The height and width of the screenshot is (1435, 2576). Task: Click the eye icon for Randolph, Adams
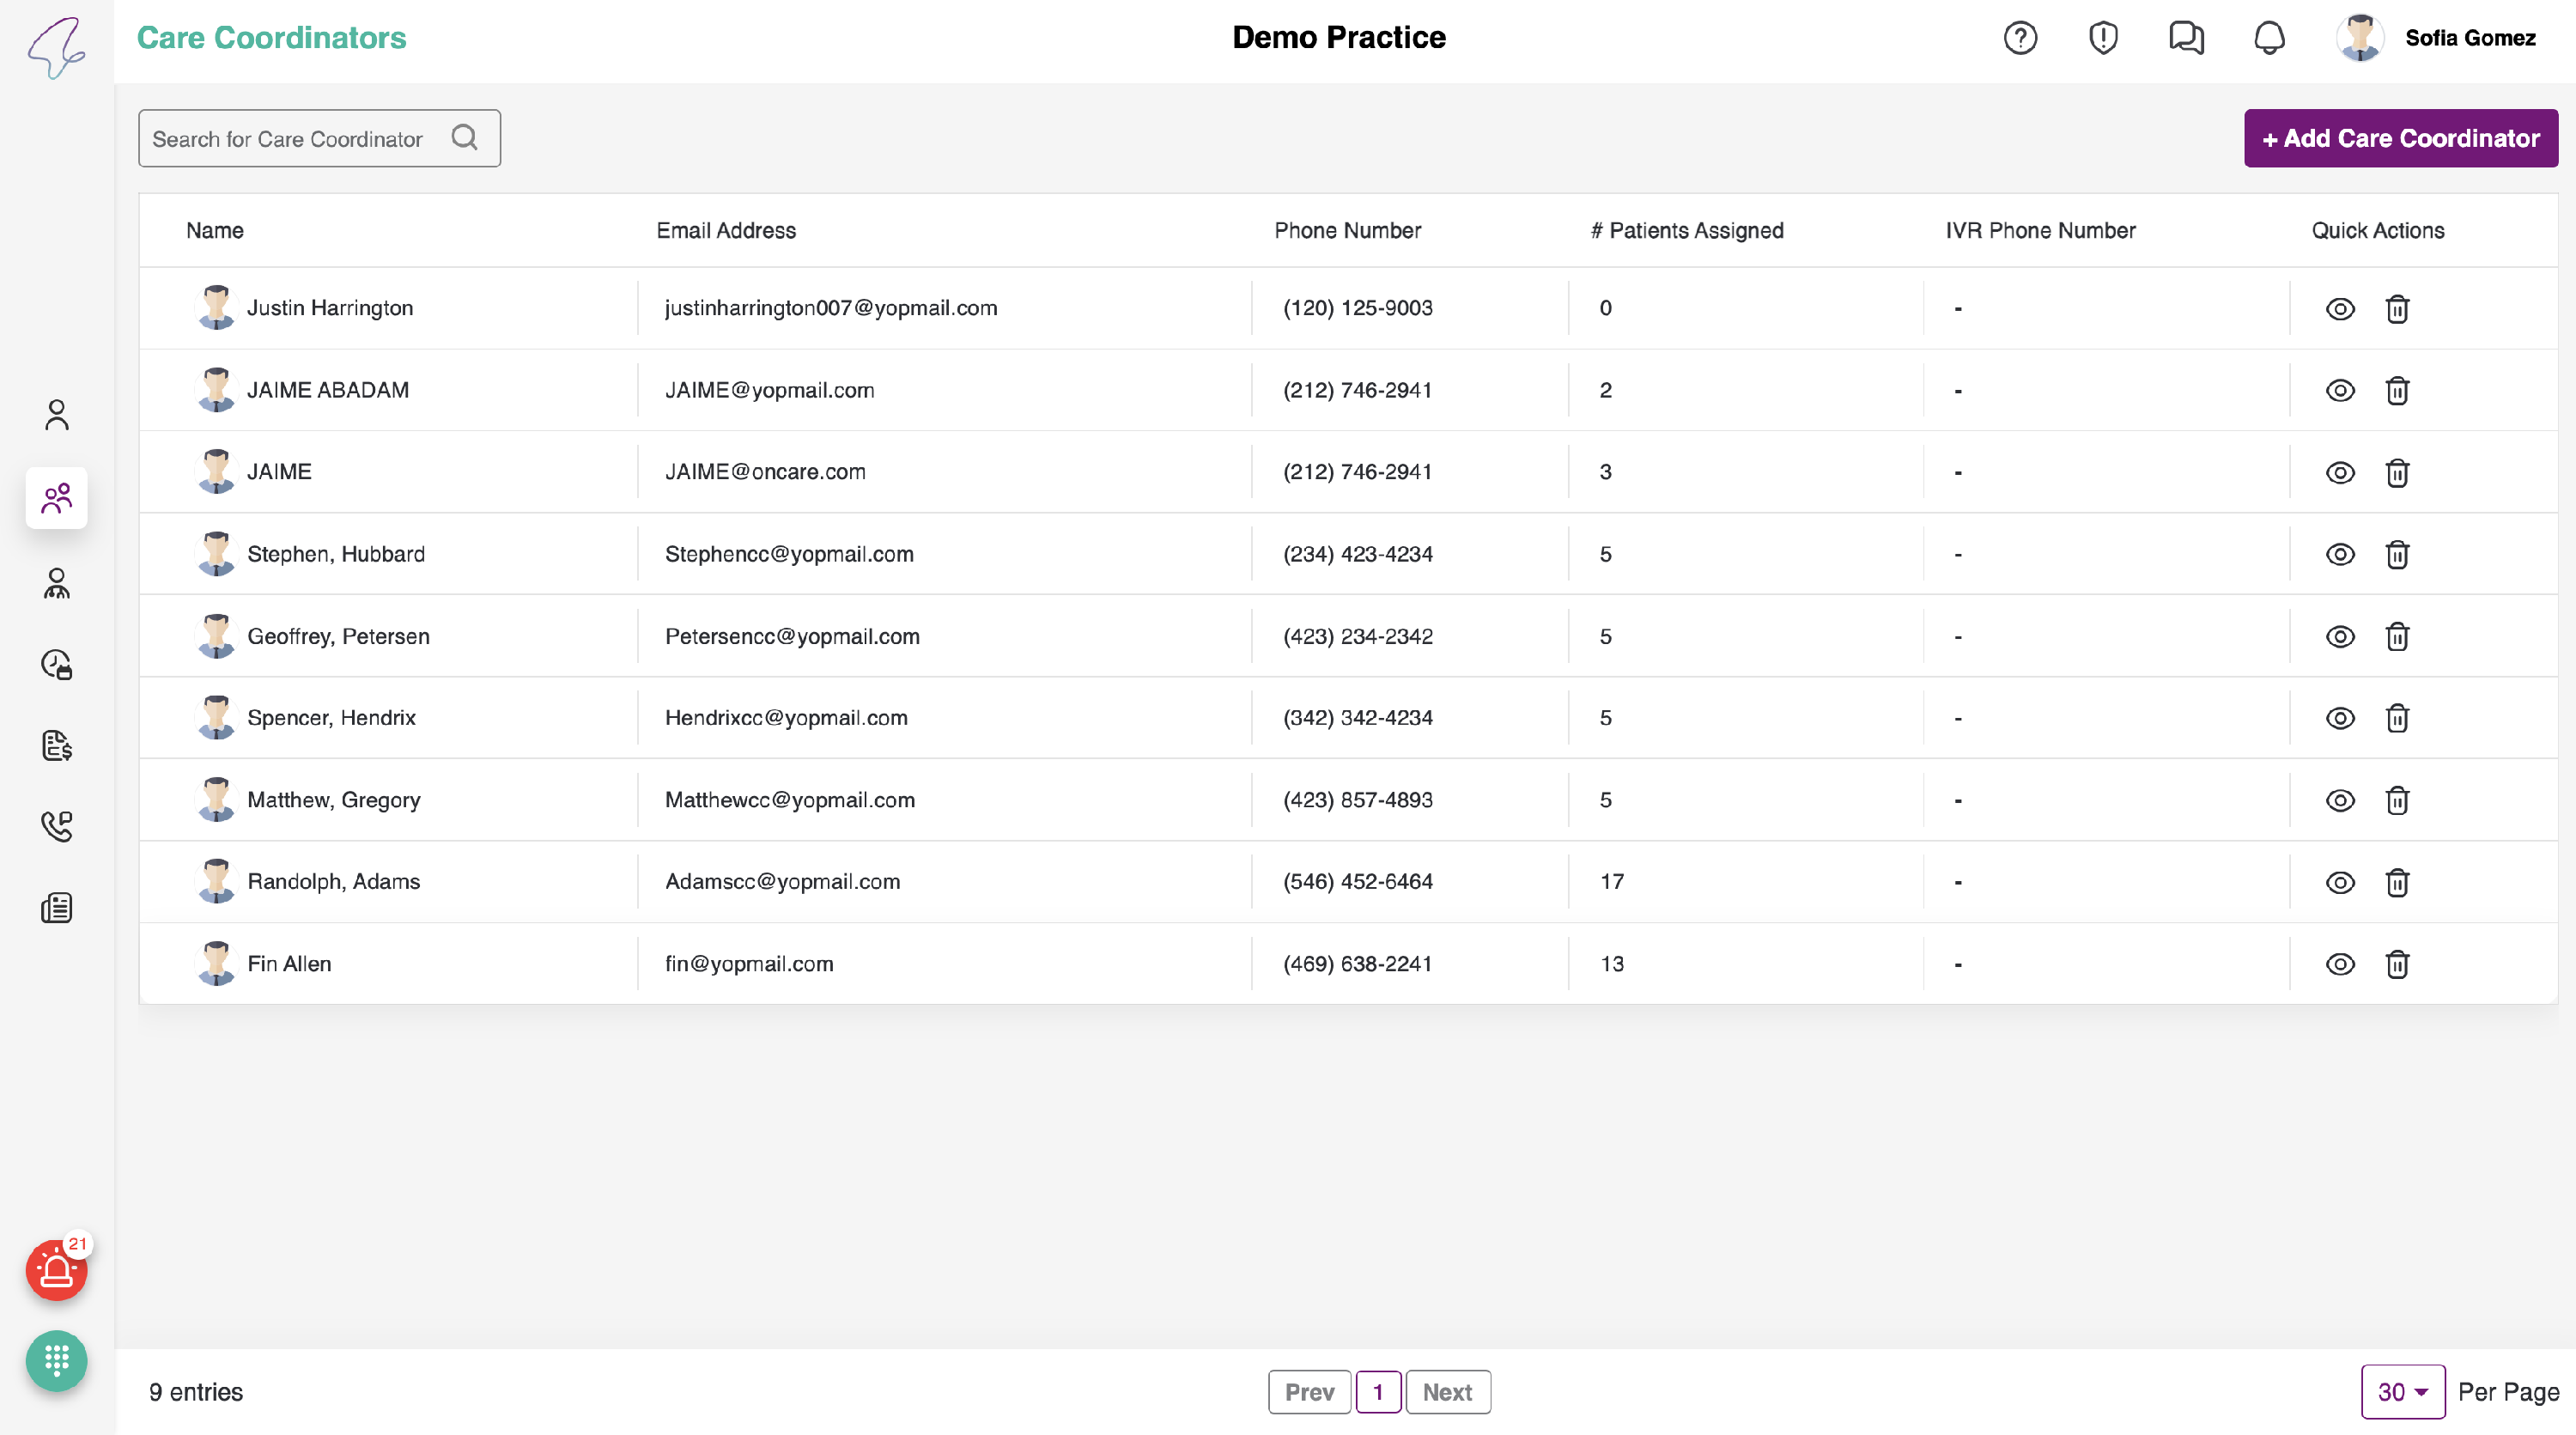pyautogui.click(x=2340, y=882)
